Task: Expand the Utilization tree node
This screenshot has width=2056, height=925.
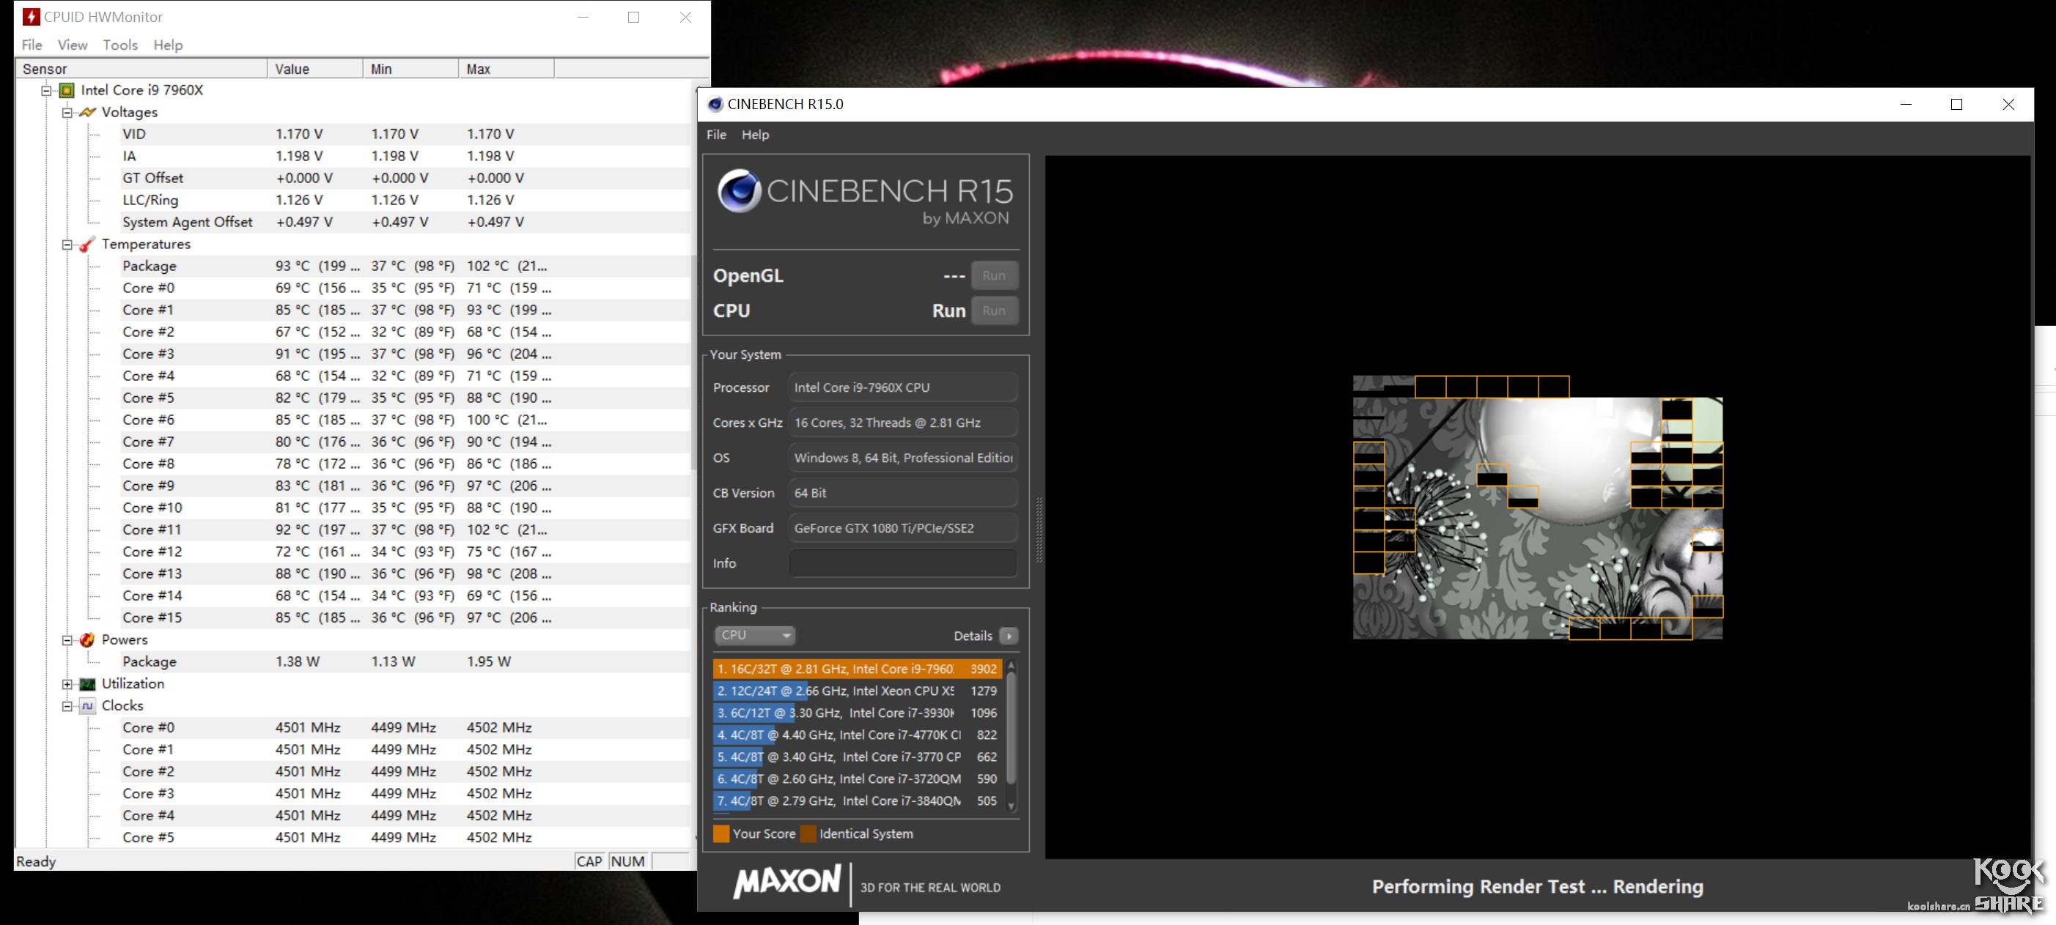Action: point(68,684)
